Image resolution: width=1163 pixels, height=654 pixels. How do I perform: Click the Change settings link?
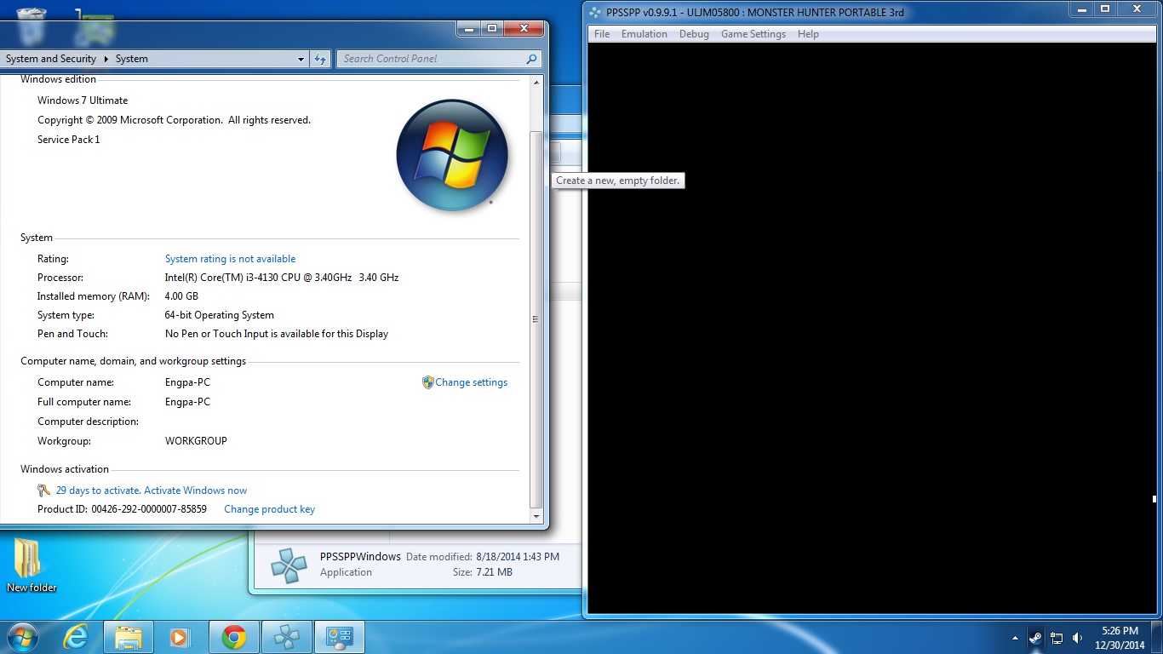(471, 382)
